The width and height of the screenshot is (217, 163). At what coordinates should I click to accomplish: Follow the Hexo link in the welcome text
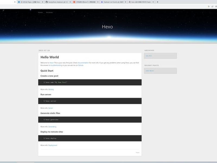[52, 63]
